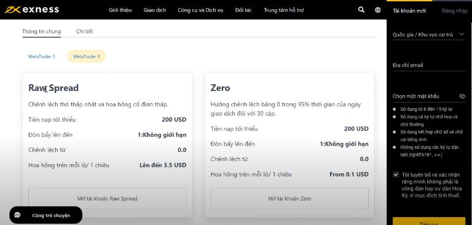Expand Quốc gia / Khu vực cư trú dropdown

(x=429, y=34)
